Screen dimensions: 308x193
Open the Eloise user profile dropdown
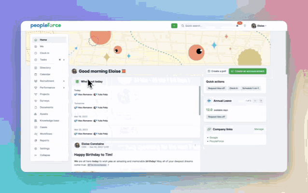(259, 26)
